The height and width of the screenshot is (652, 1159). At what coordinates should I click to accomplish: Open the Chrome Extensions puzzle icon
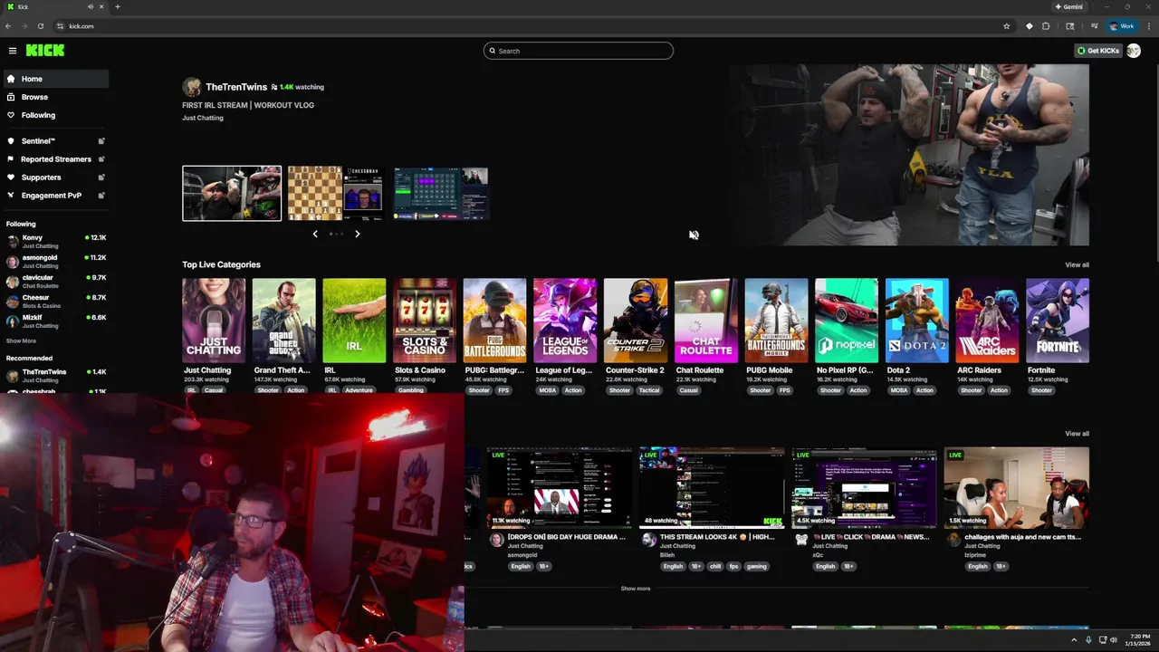1046,26
